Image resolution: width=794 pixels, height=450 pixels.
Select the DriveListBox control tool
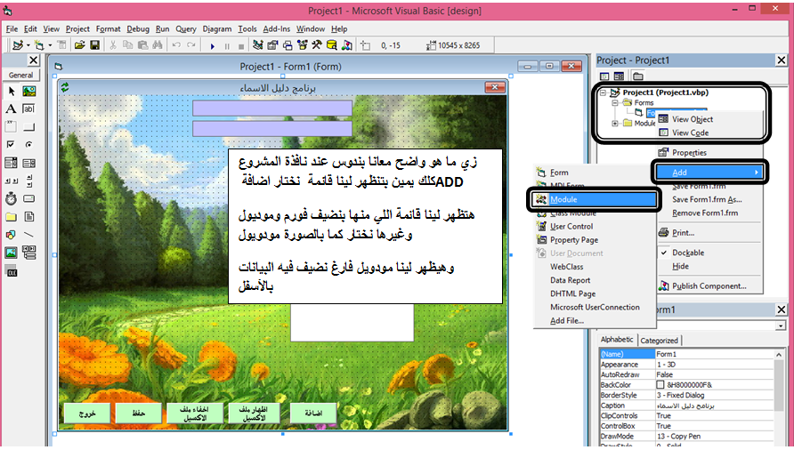(x=29, y=199)
